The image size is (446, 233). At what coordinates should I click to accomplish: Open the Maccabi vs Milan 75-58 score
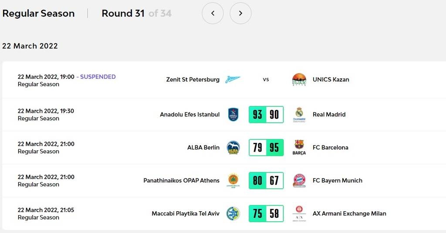(x=266, y=213)
